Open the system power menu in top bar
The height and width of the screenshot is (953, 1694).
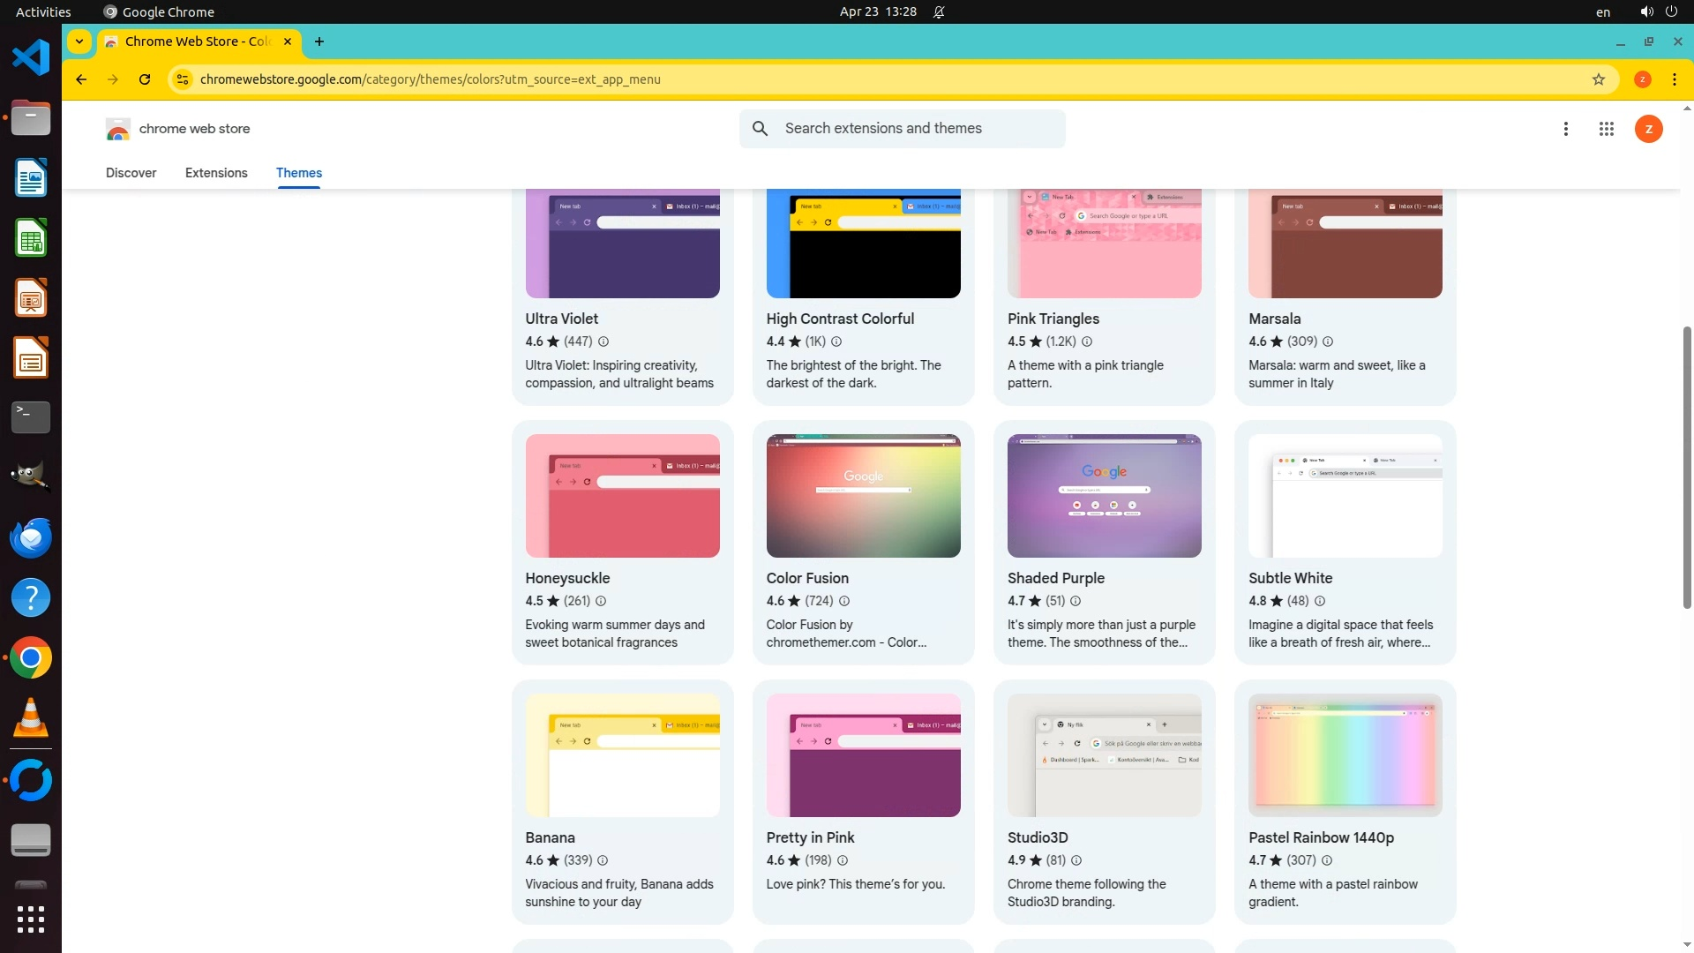tap(1671, 11)
